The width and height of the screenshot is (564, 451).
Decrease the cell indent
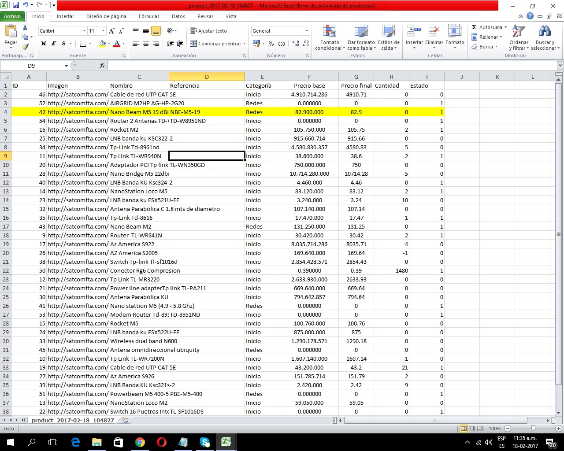click(x=170, y=44)
